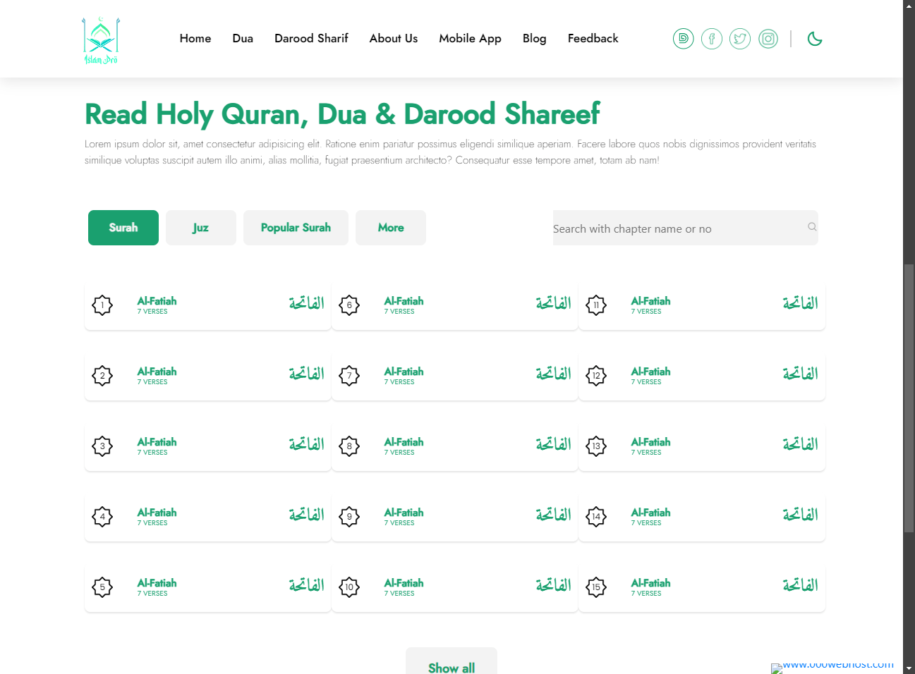The width and height of the screenshot is (915, 674).
Task: Toggle dark mode moon icon
Action: click(x=815, y=39)
